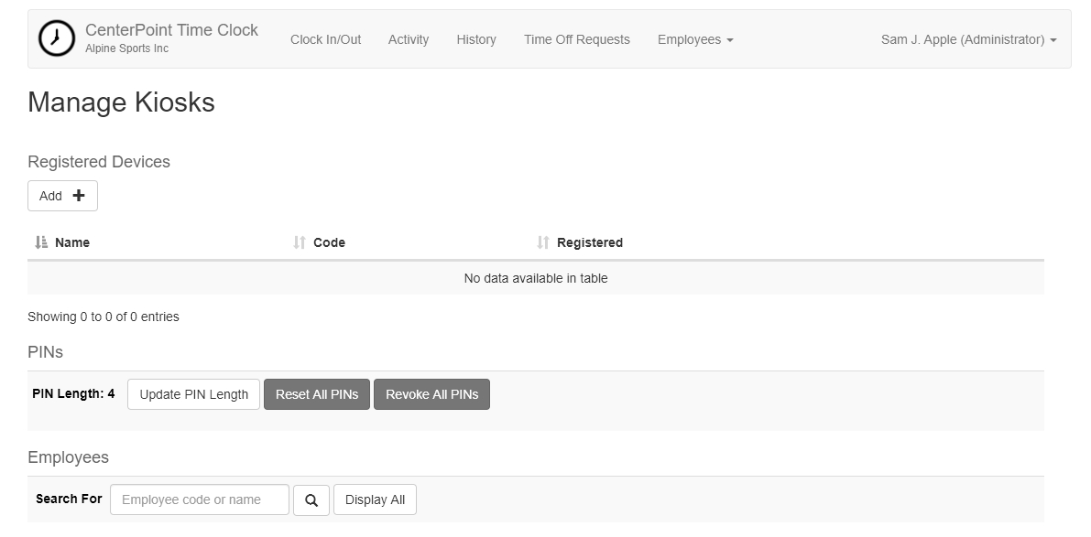Sort using the Registered column arrows icon
The width and height of the screenshot is (1091, 537).
pos(543,242)
